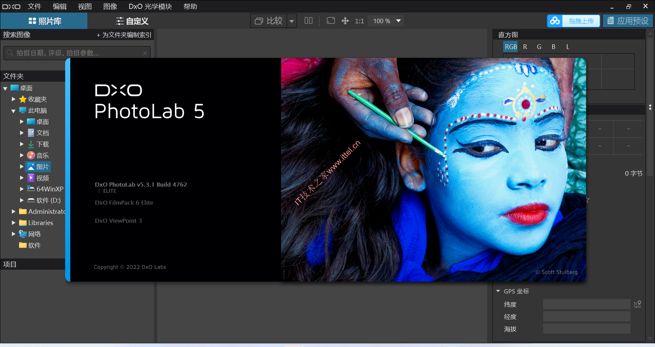Click the fit-to-screen icon

(331, 21)
